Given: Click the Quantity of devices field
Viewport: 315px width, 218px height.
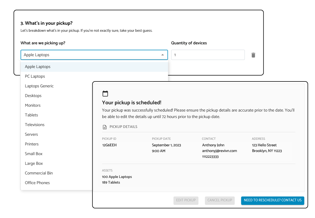Looking at the screenshot, I should (208, 55).
